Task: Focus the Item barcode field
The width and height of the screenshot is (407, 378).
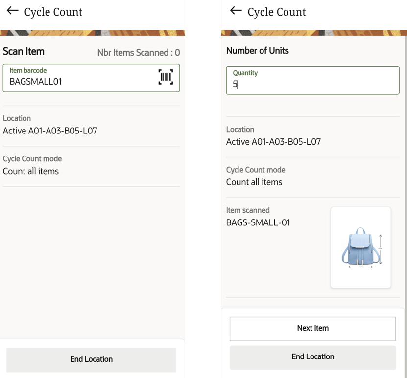Action: [x=91, y=78]
